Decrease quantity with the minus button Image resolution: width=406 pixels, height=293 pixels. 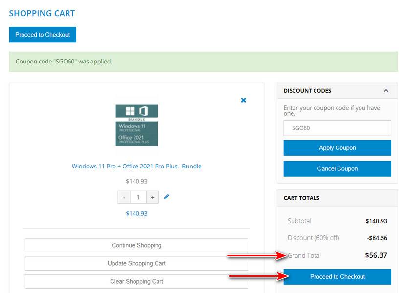point(124,197)
